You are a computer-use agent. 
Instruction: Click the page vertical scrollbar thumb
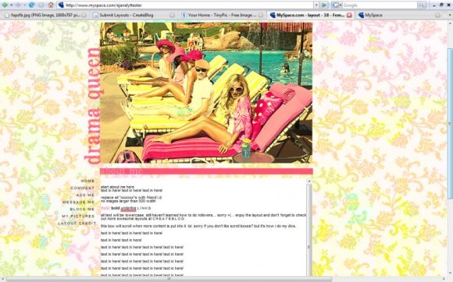(451, 124)
